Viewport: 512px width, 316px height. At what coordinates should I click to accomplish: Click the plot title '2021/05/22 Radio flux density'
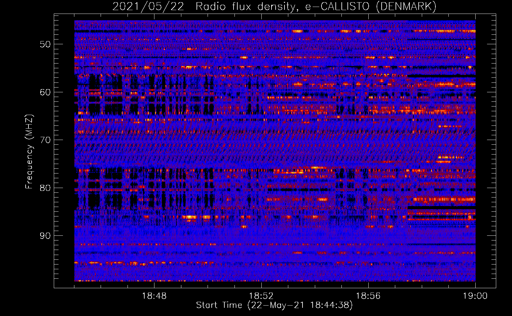click(x=274, y=7)
